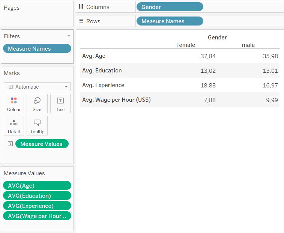Click the 35,98 male age value
The image size is (284, 233).
click(x=270, y=56)
